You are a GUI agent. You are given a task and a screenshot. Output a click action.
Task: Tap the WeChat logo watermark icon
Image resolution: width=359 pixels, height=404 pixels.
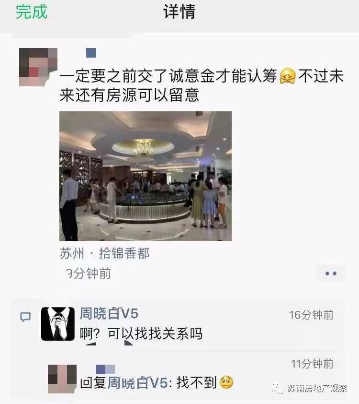pos(277,388)
